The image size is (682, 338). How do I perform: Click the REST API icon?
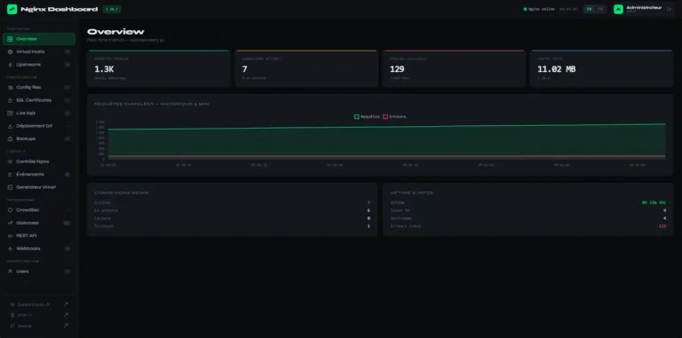pyautogui.click(x=11, y=235)
